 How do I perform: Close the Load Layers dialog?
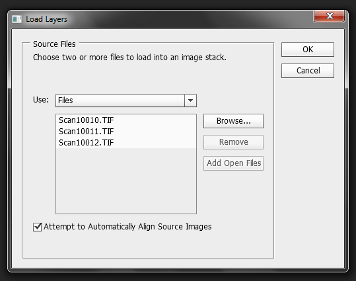click(x=330, y=16)
